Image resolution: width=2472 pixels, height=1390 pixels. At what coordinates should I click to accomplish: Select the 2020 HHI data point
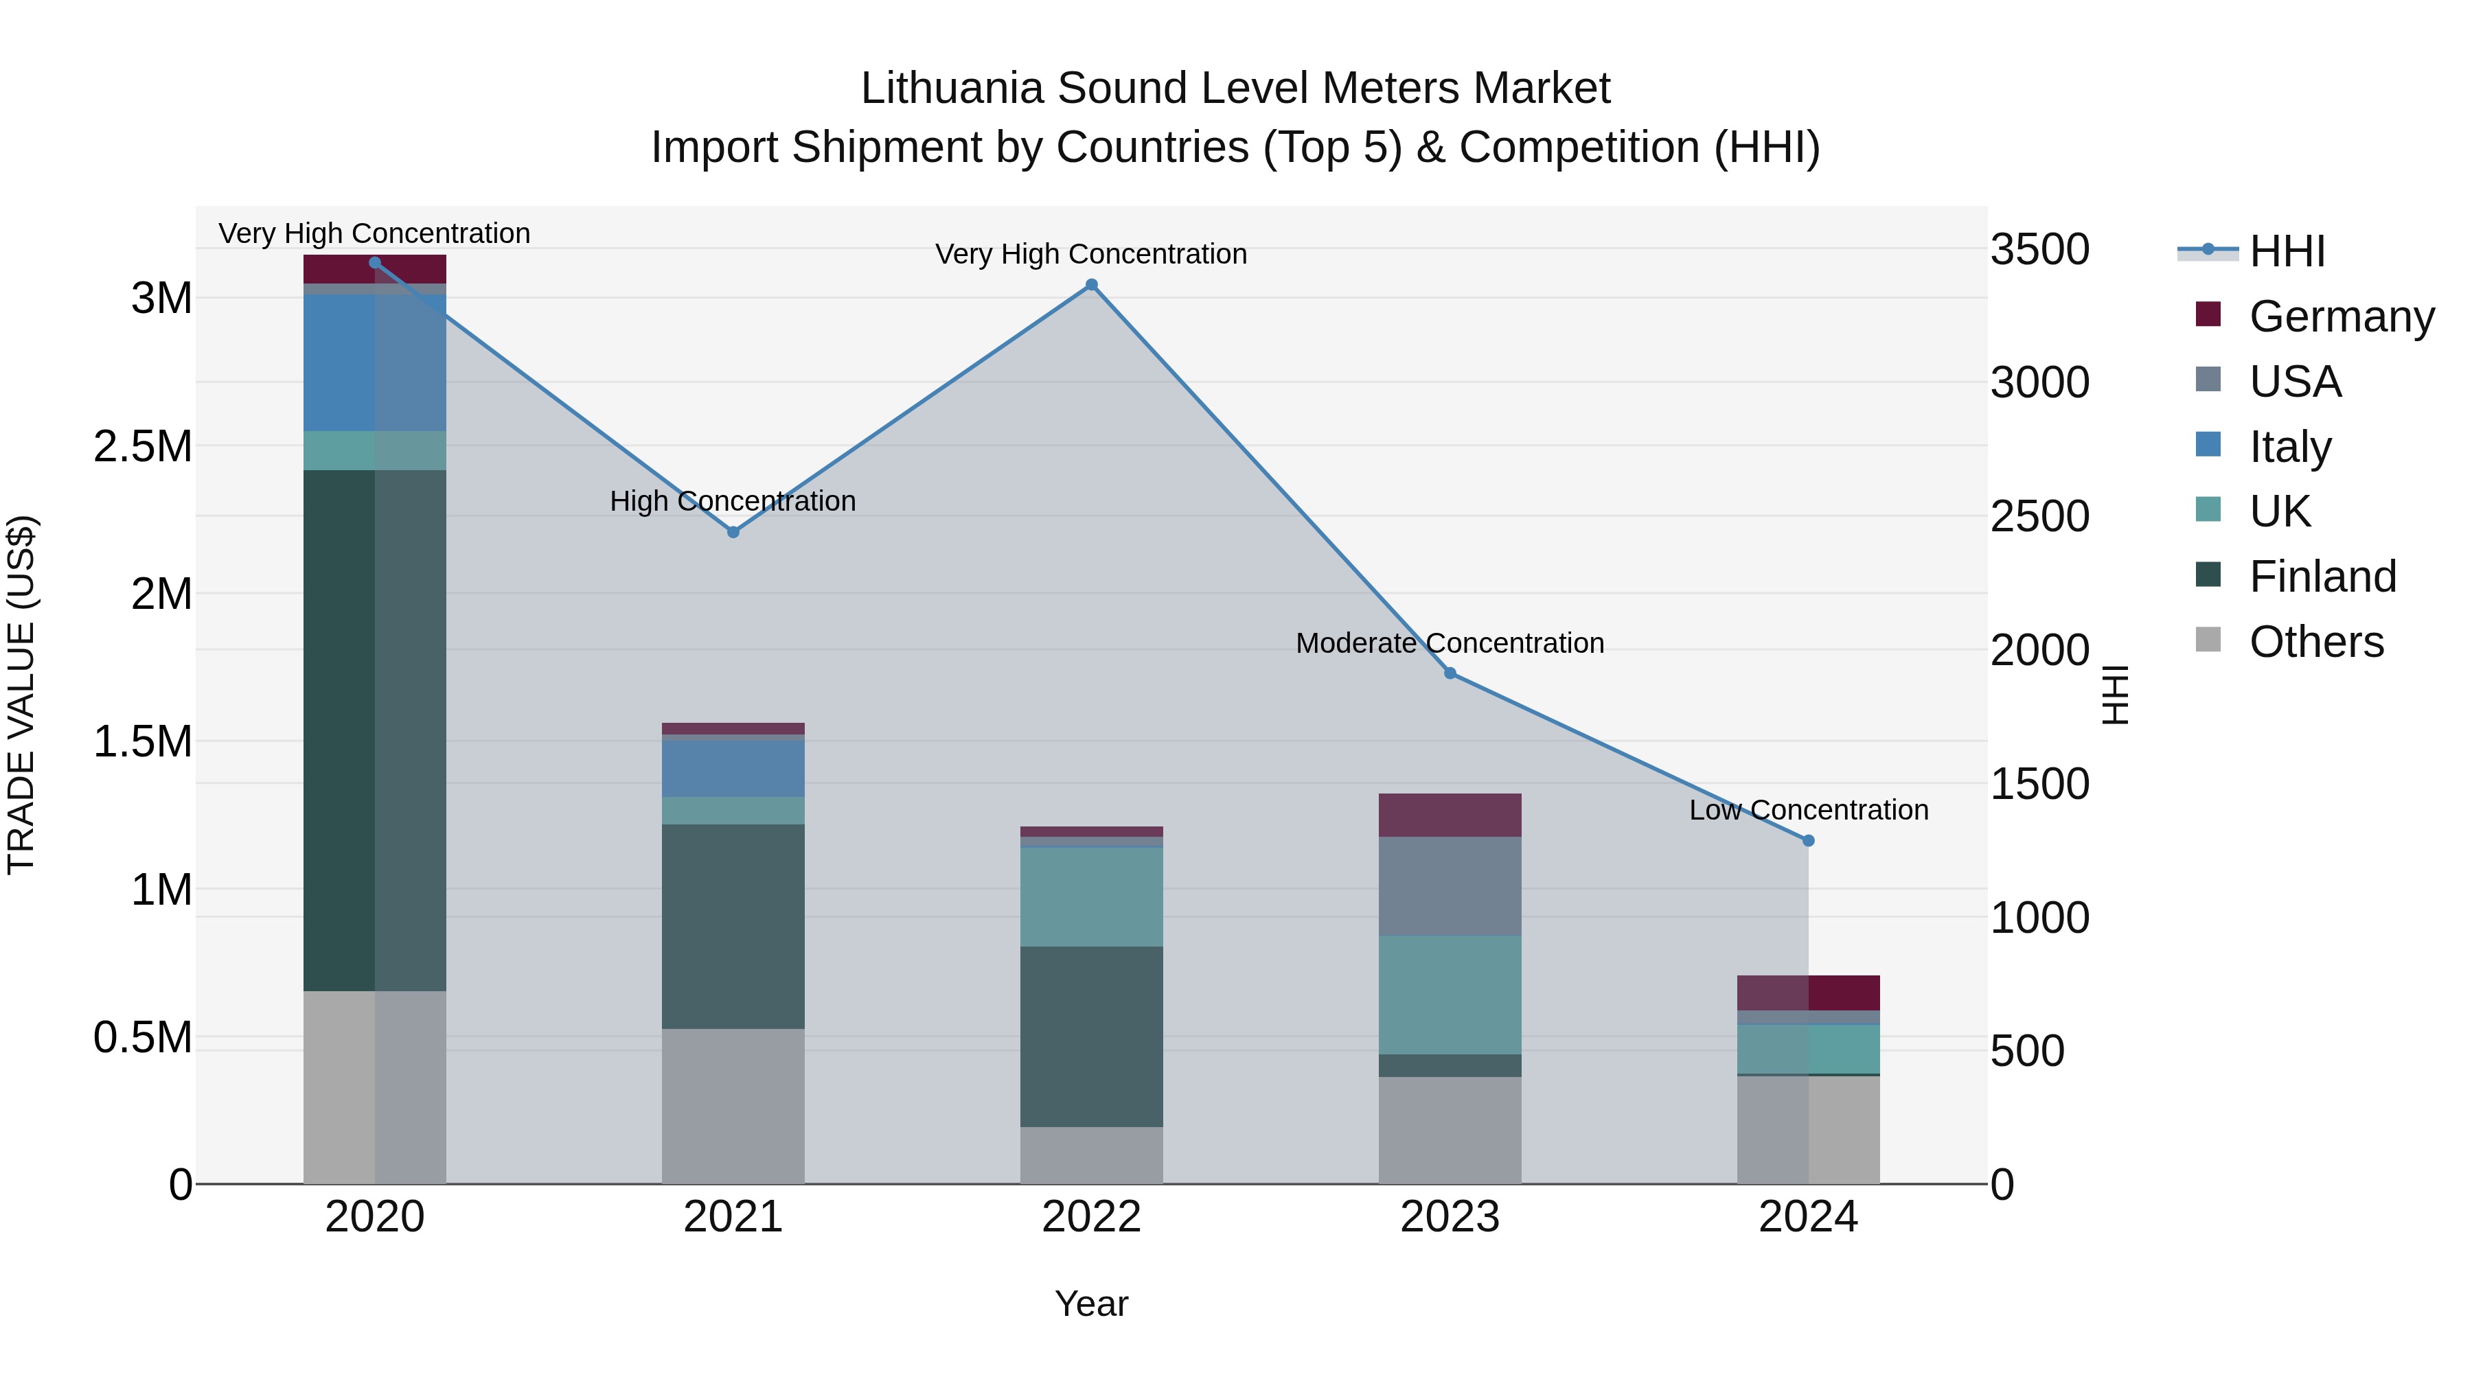pos(375,263)
